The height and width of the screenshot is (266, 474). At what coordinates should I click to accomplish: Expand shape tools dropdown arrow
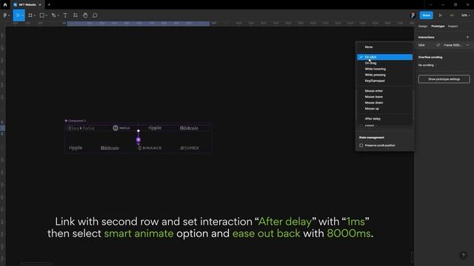(46, 16)
